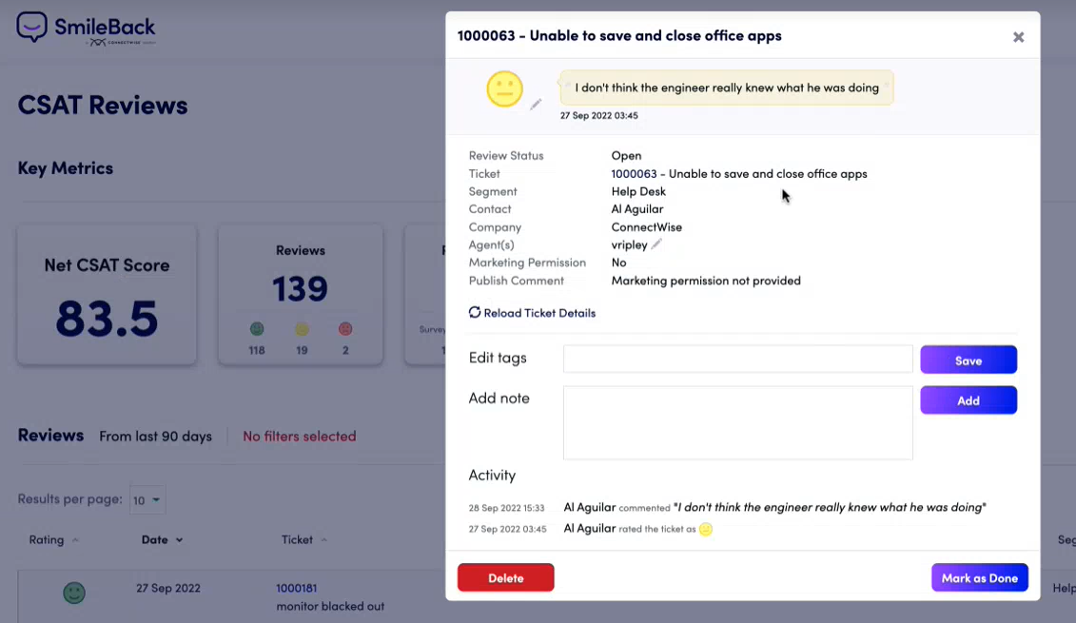Sort by the Ticket column header
The width and height of the screenshot is (1076, 623).
coord(304,540)
